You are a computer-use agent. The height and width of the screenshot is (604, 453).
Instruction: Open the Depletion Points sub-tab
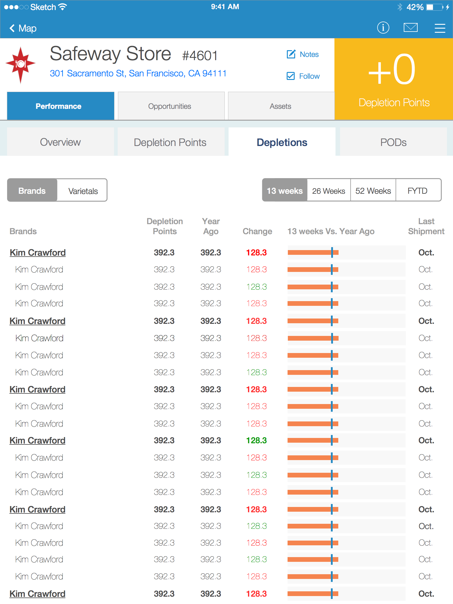171,142
